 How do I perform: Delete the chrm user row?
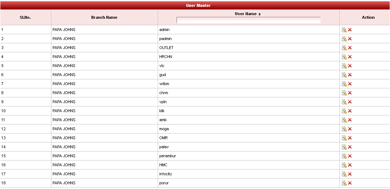click(350, 93)
